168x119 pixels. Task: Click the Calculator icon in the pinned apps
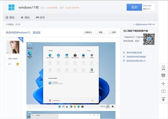tap(92, 70)
